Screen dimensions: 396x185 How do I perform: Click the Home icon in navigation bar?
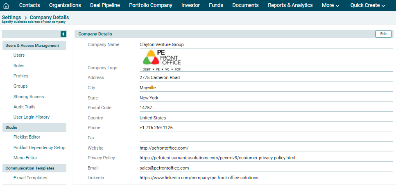[x=6, y=6]
